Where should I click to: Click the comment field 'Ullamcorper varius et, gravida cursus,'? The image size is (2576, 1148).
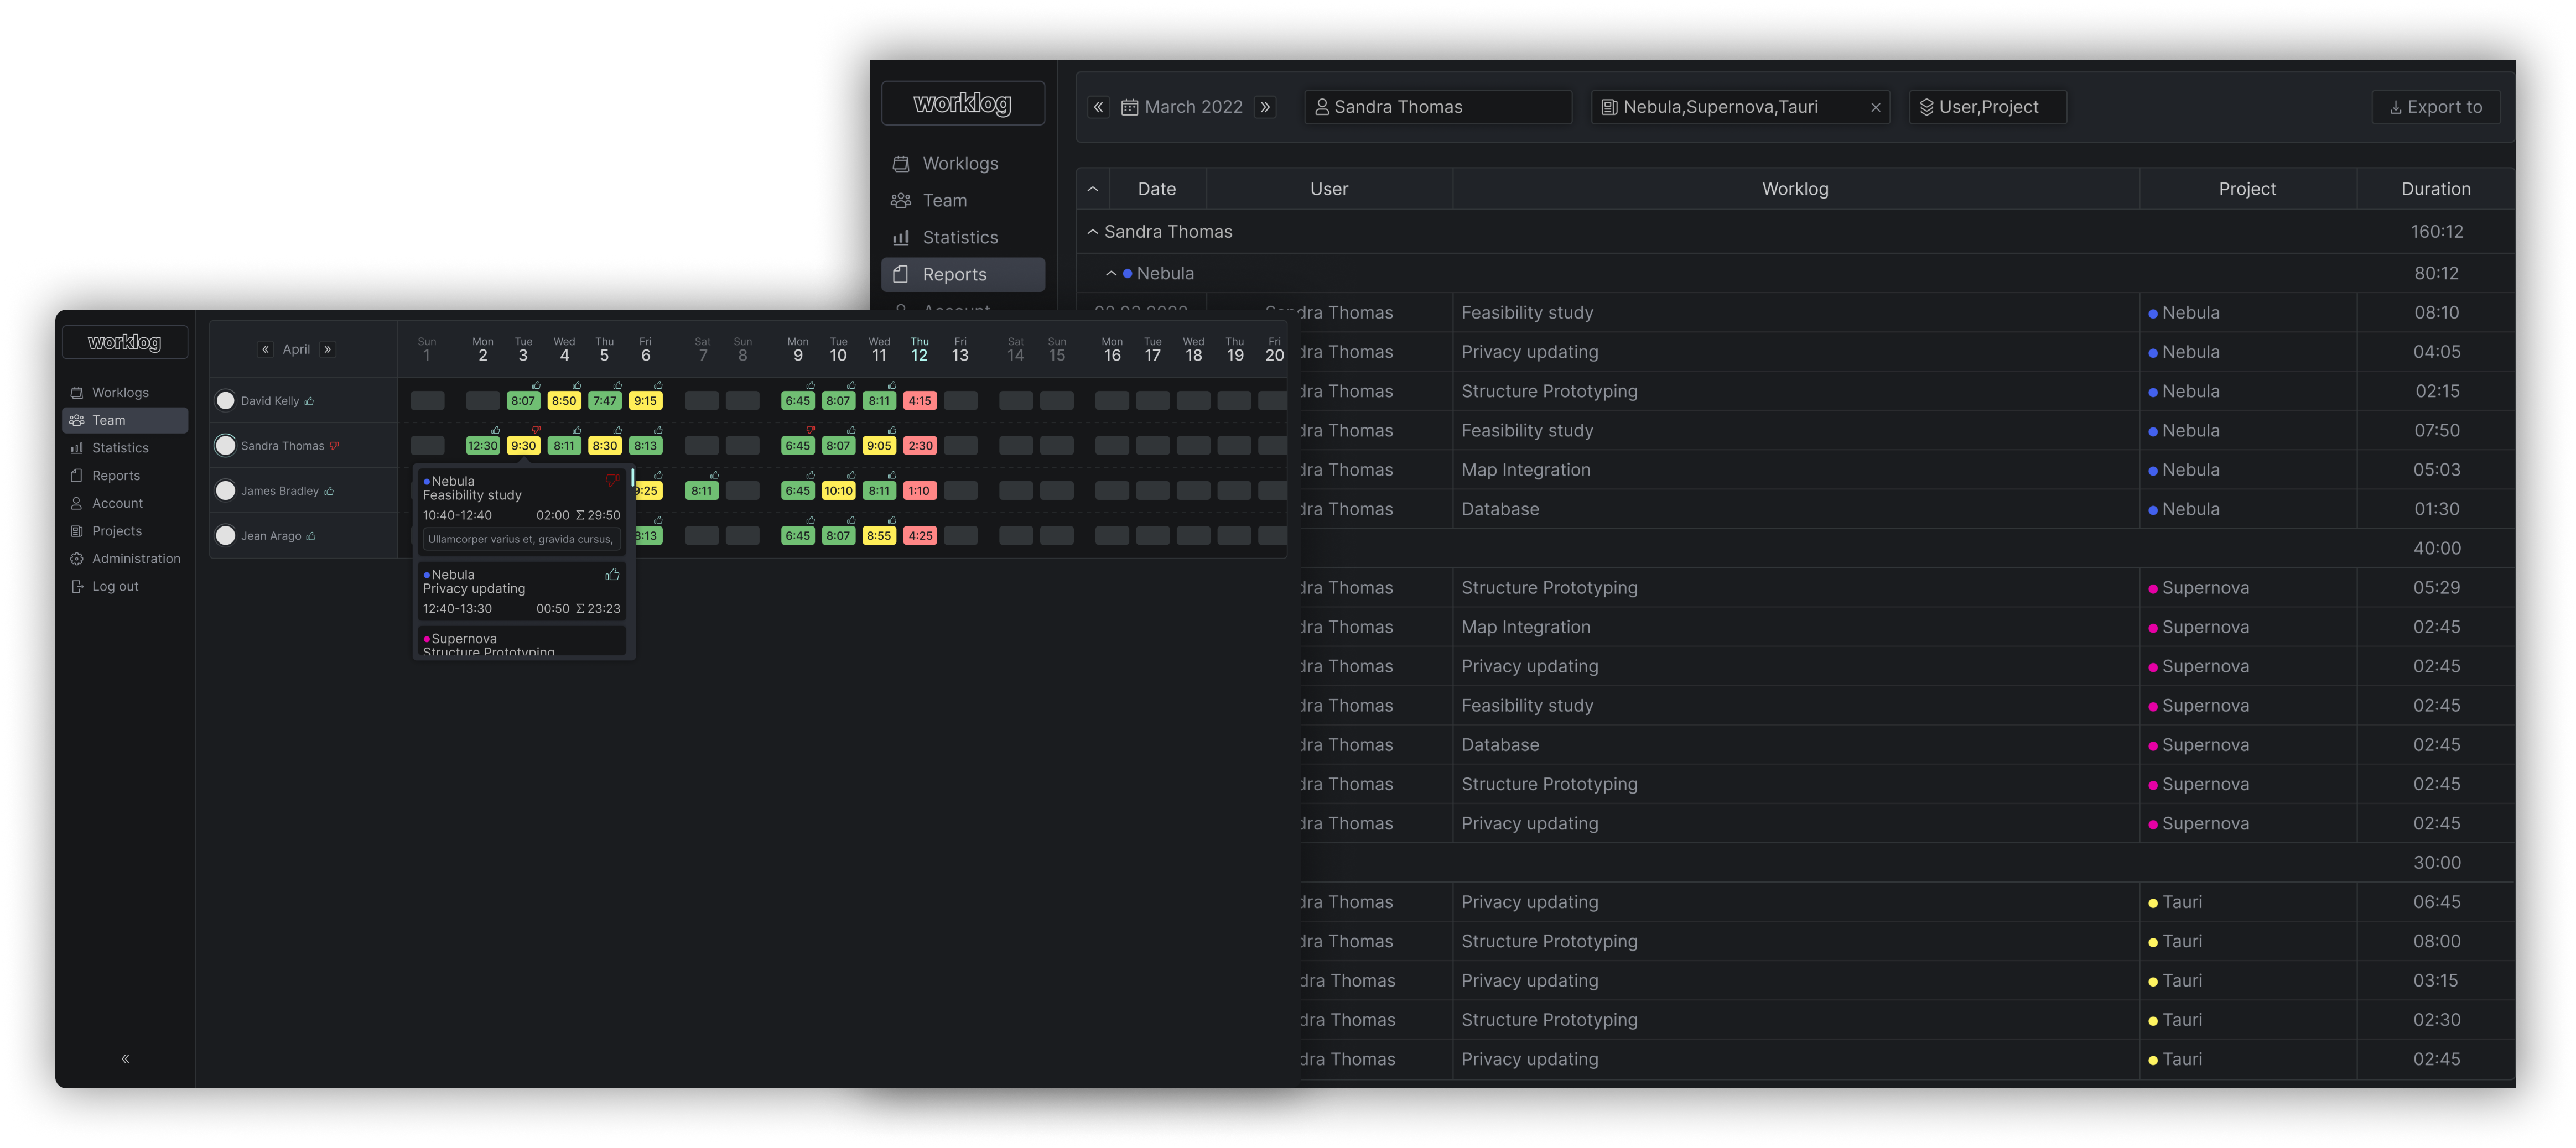521,540
